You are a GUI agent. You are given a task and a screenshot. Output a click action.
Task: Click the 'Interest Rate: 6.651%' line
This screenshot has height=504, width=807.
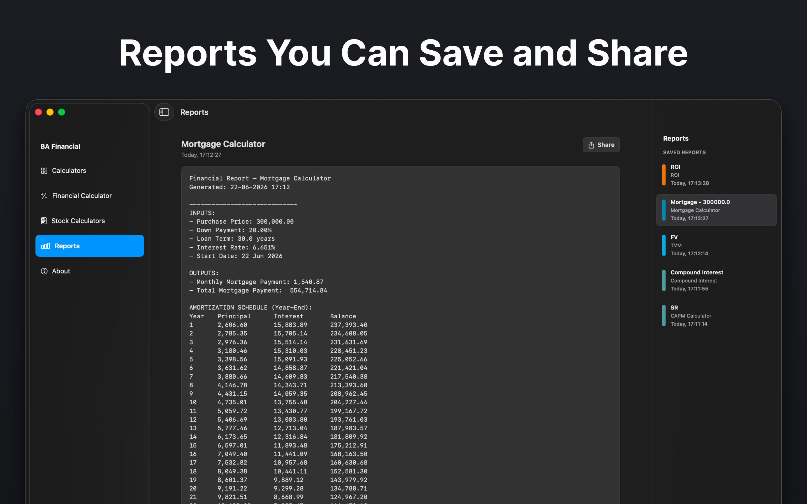232,247
